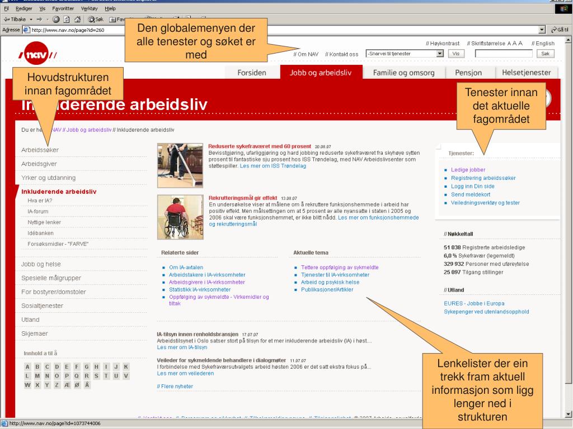Open the Kontakt oss link
Screen dimensions: 573x429
tap(342, 54)
